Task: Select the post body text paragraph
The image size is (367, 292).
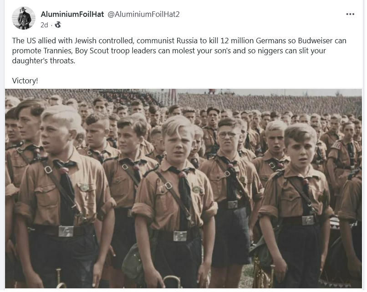Action: click(x=179, y=51)
